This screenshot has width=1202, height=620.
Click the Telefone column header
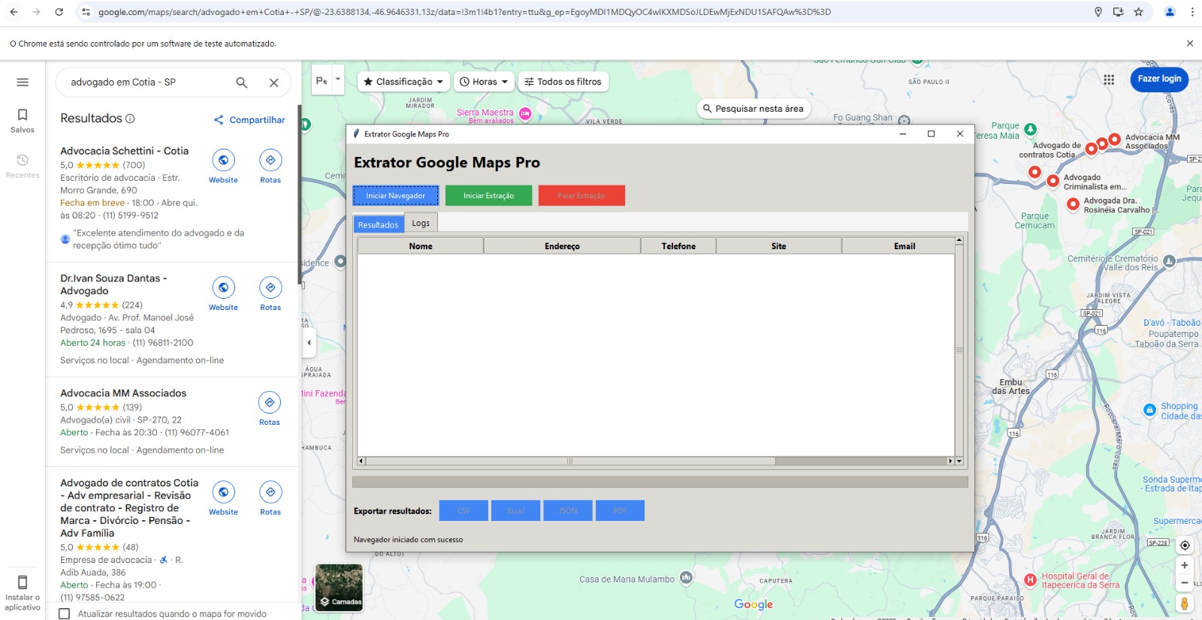pos(678,246)
